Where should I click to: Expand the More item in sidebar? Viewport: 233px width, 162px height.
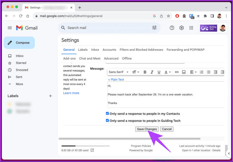pyautogui.click(x=19, y=84)
